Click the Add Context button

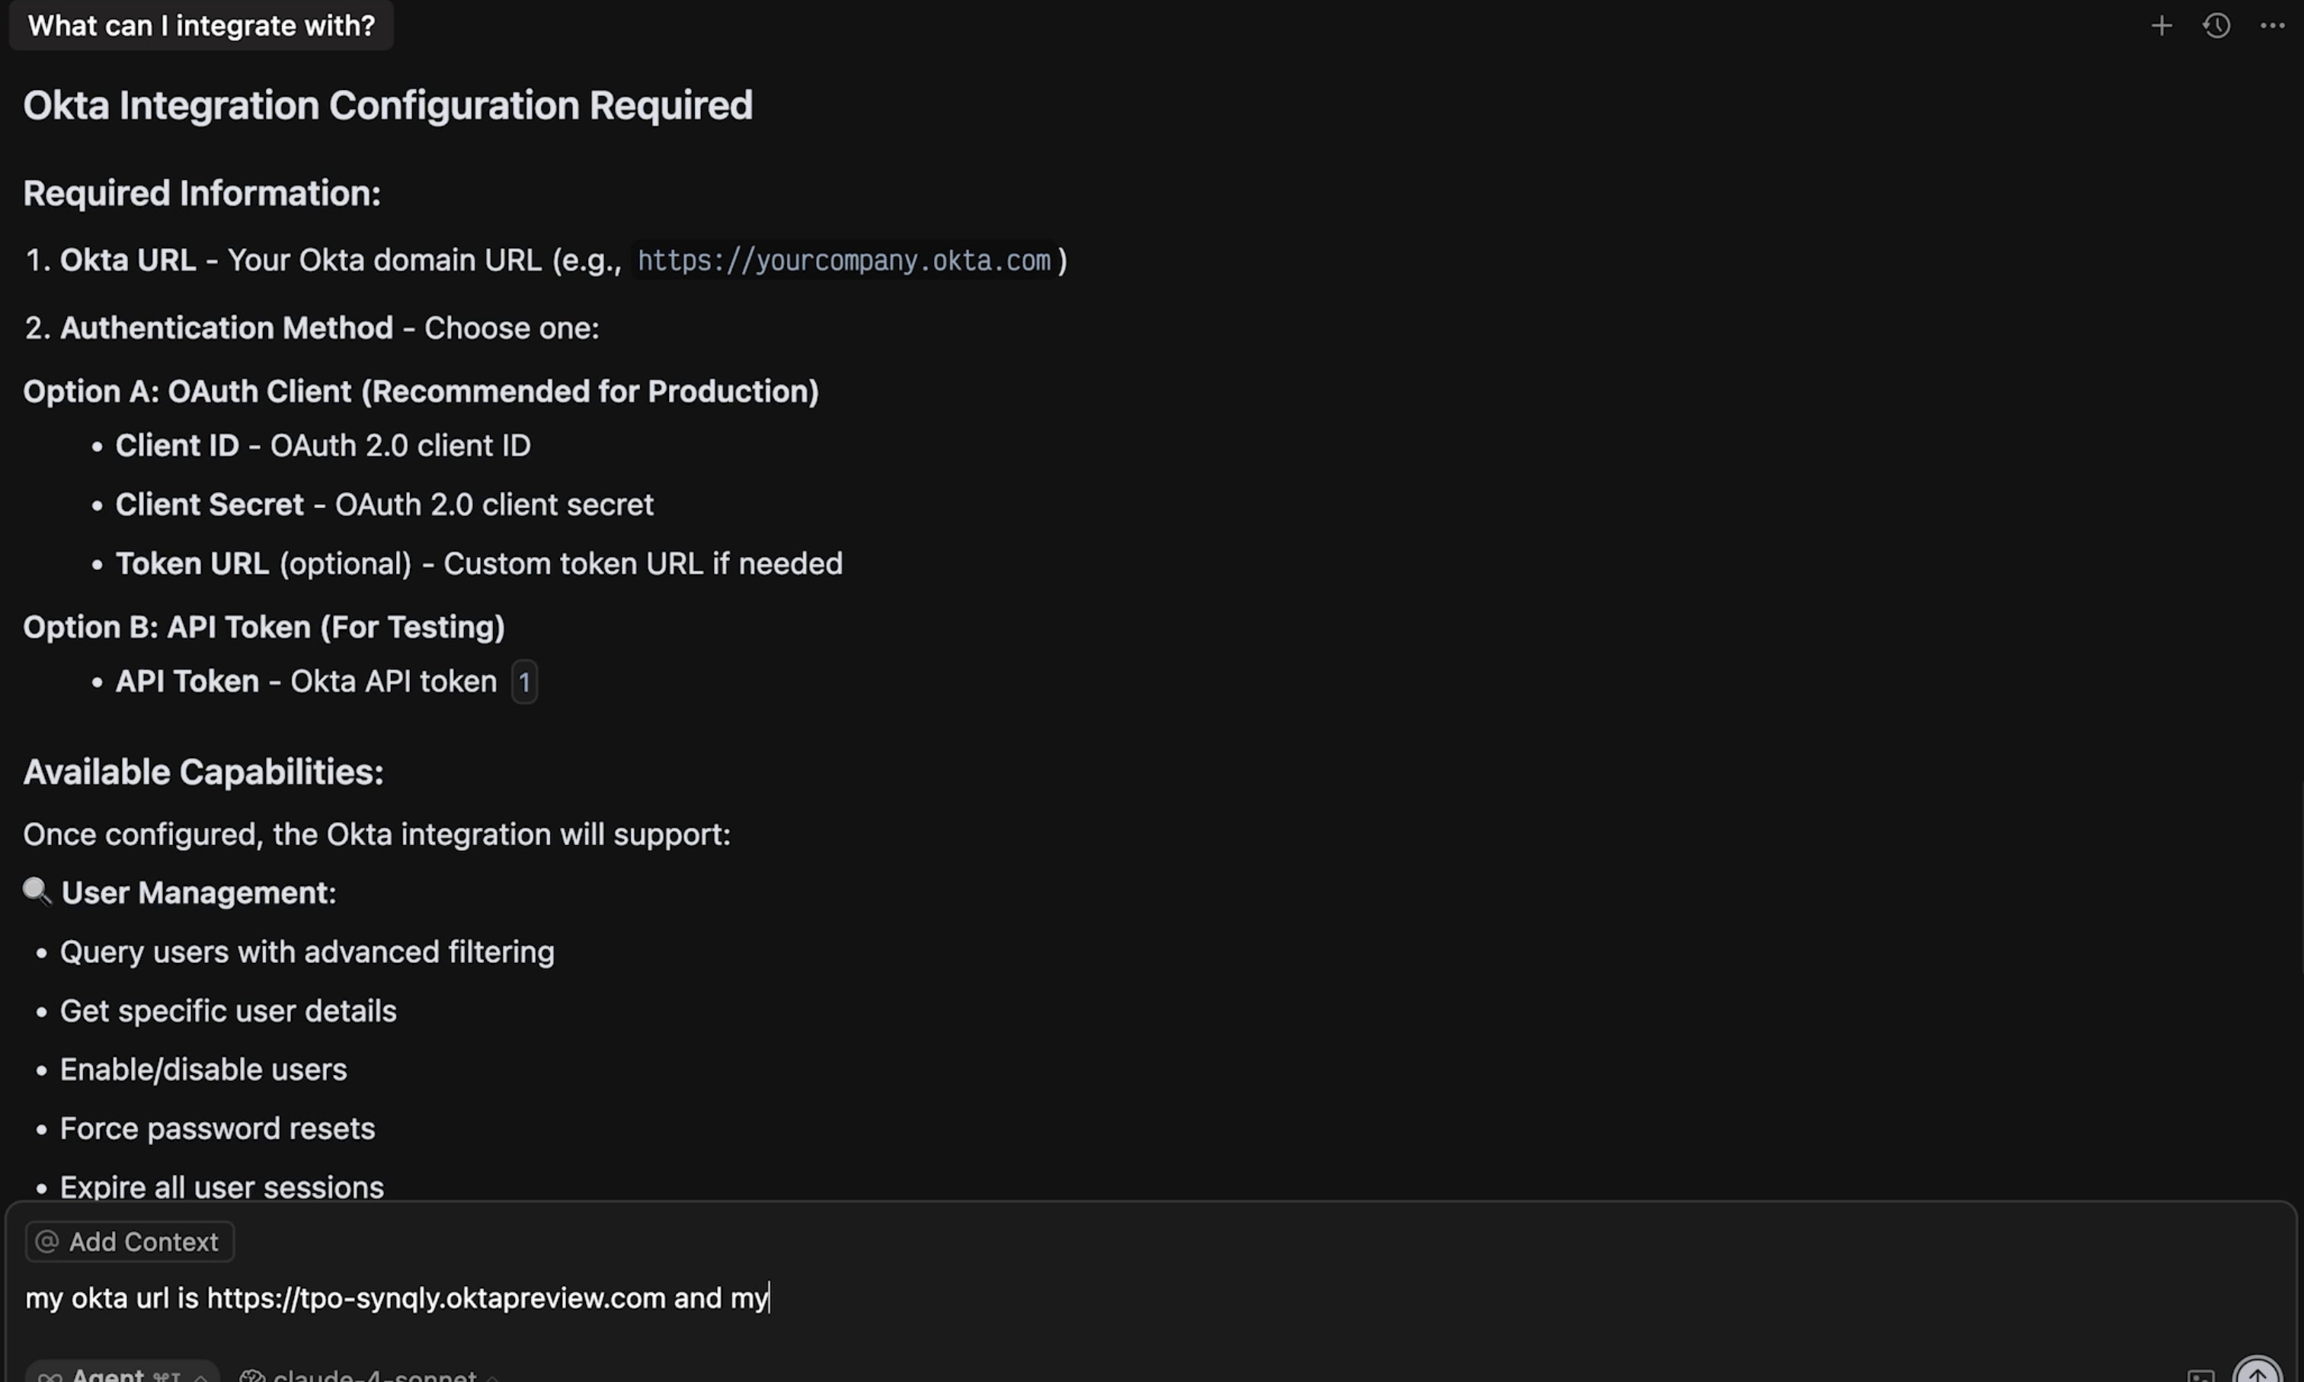click(x=130, y=1241)
